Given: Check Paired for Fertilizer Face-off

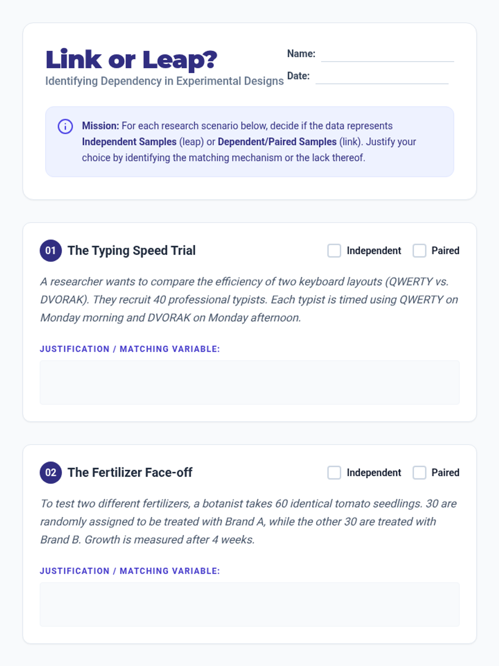Looking at the screenshot, I should [x=419, y=472].
